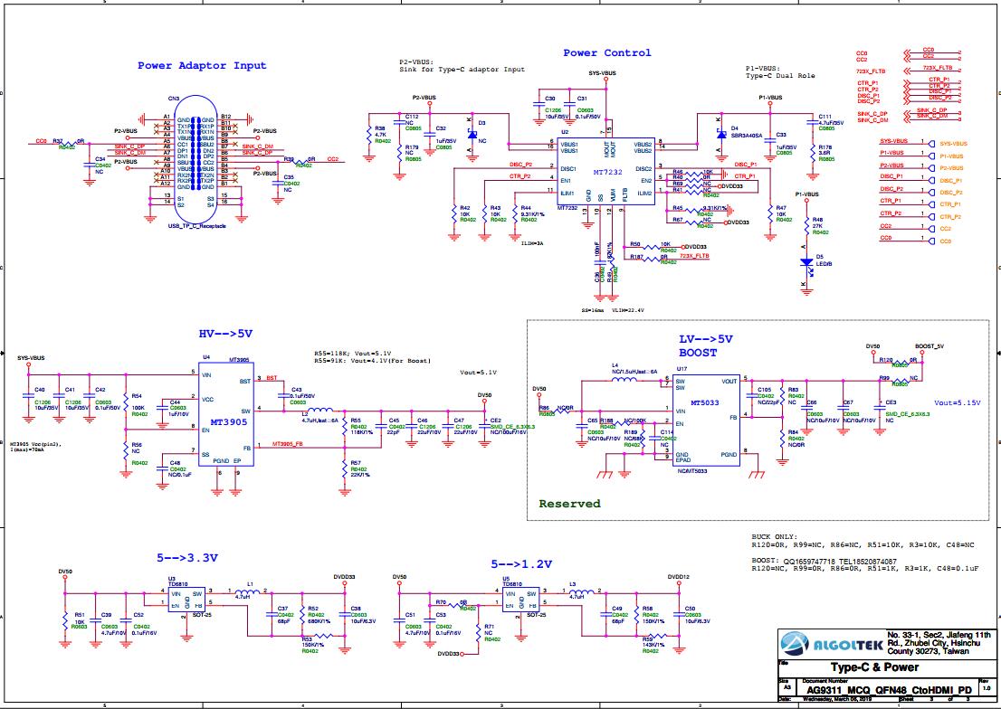
Task: Click the 'USB_TP_C_Receptacle' label
Action: click(x=196, y=226)
